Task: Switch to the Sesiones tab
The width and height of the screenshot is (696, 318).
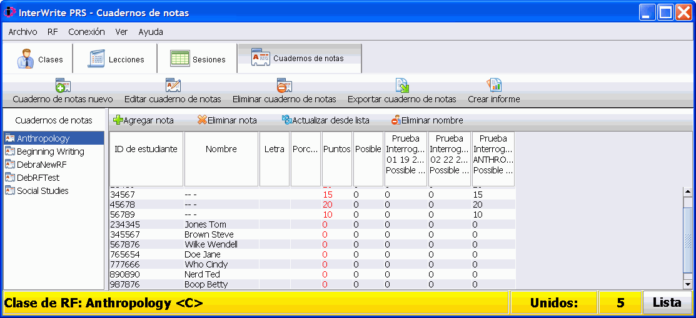Action: pyautogui.click(x=198, y=59)
